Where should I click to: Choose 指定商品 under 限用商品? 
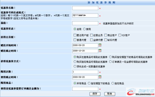click(x=113, y=83)
